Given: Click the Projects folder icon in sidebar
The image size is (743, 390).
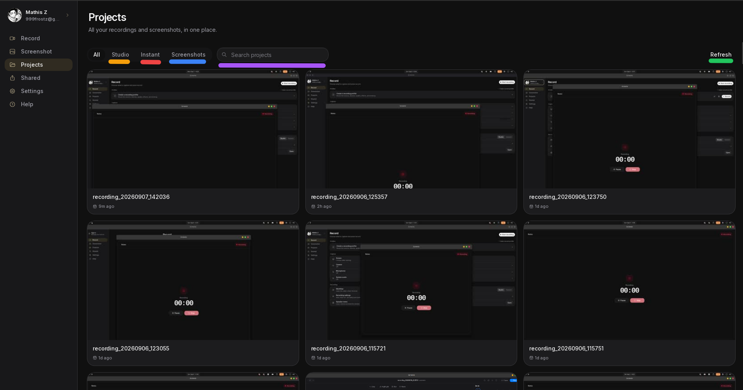Looking at the screenshot, I should point(12,65).
